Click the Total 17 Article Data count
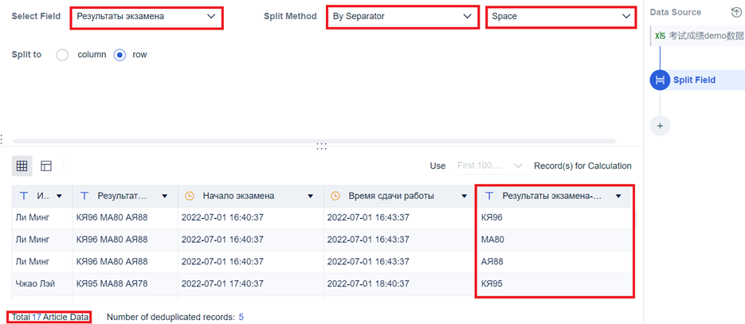The height and width of the screenshot is (324, 745). click(x=50, y=317)
